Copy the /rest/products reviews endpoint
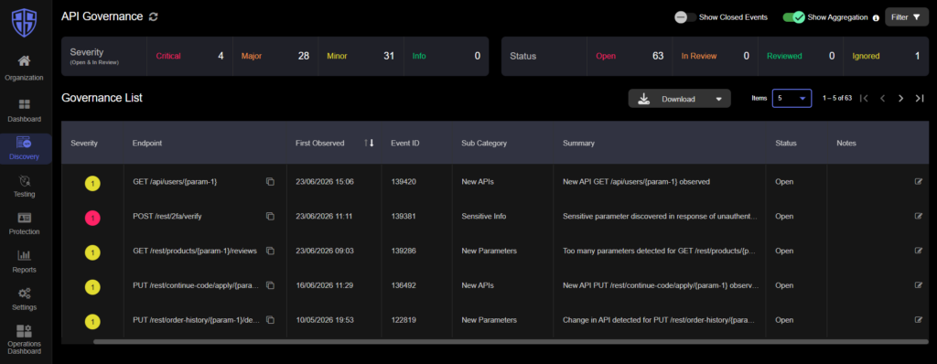The image size is (937, 364). [270, 251]
